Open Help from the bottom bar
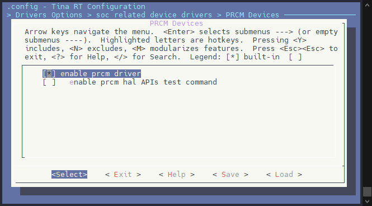372x206 pixels. pos(177,175)
